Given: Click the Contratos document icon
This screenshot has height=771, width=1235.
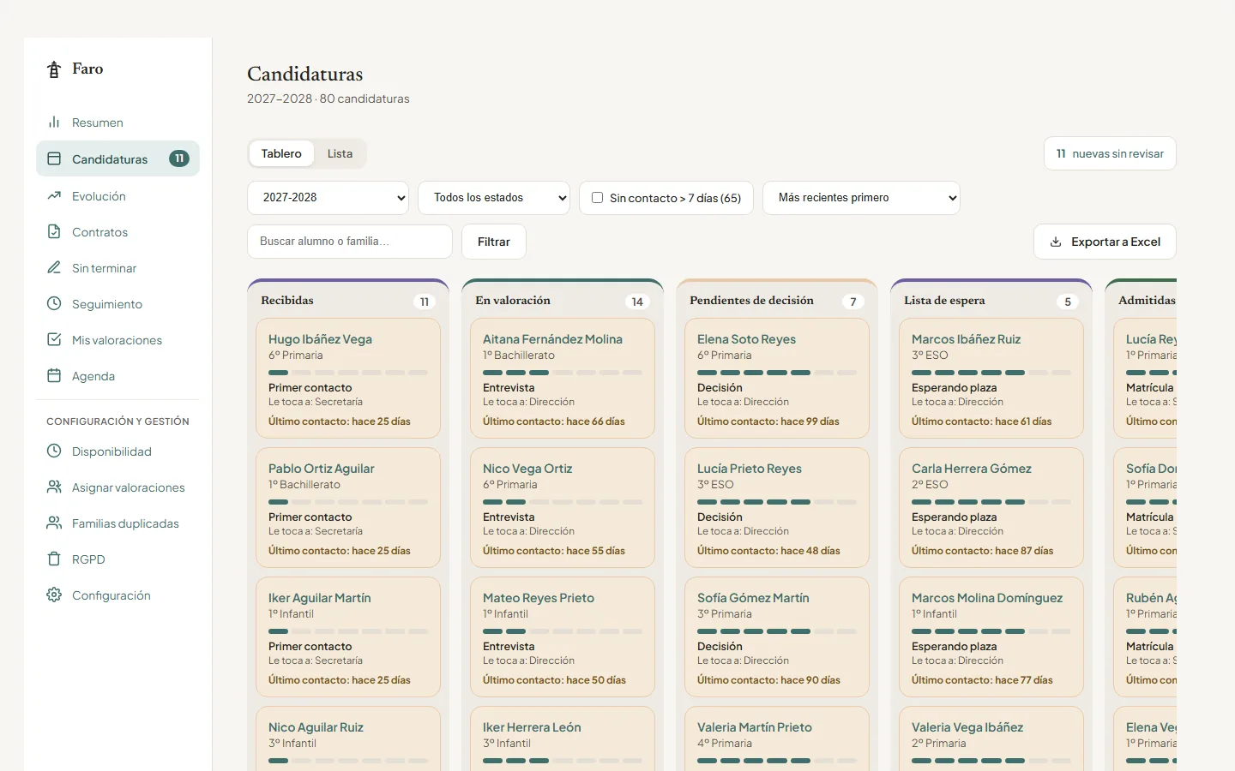Looking at the screenshot, I should click(x=54, y=232).
